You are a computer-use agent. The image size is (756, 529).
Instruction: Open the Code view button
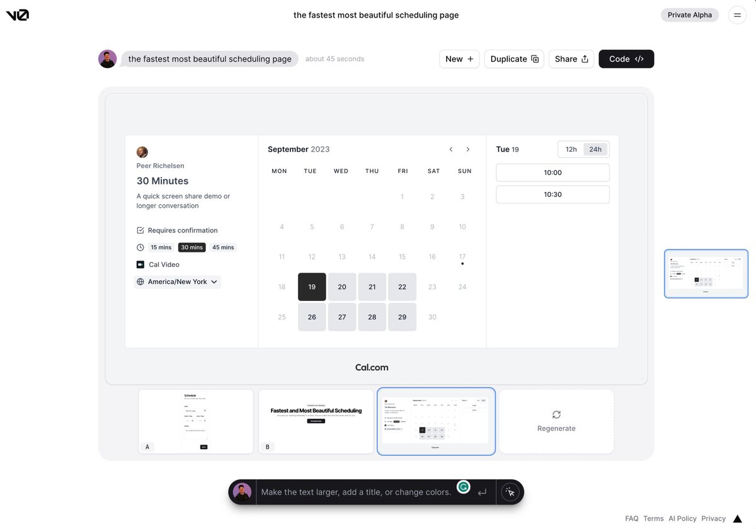(626, 59)
